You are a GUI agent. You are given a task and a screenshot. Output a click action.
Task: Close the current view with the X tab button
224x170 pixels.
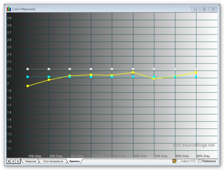coord(9,161)
